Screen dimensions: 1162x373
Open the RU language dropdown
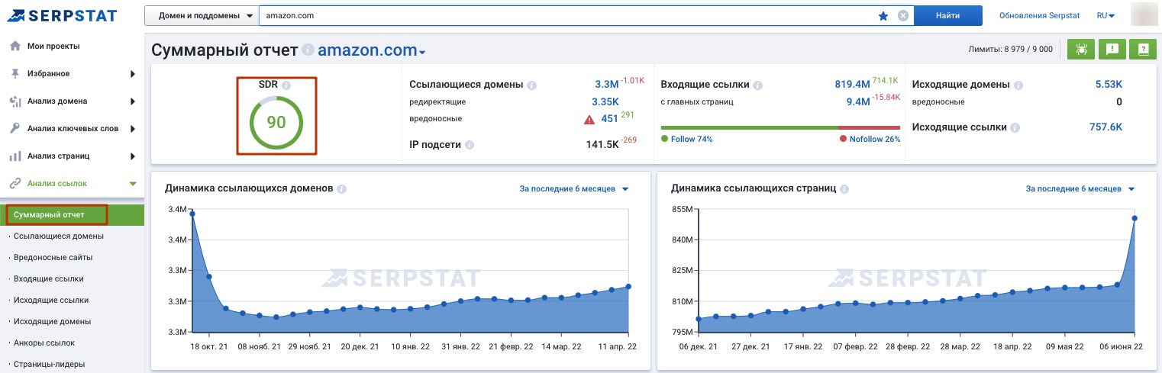(x=1106, y=15)
